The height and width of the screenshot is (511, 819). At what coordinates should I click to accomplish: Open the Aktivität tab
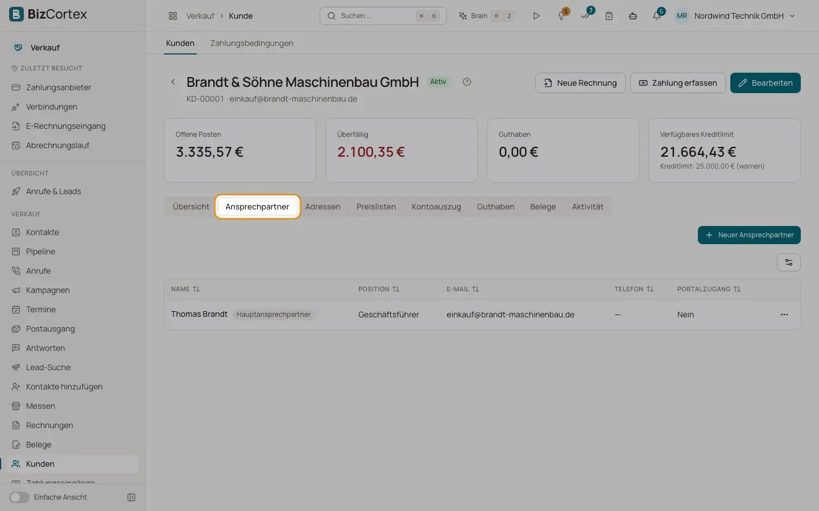click(588, 207)
